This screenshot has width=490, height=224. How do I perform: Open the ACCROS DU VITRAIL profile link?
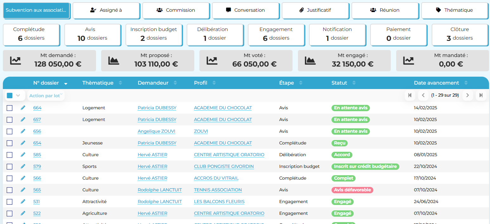(216, 178)
